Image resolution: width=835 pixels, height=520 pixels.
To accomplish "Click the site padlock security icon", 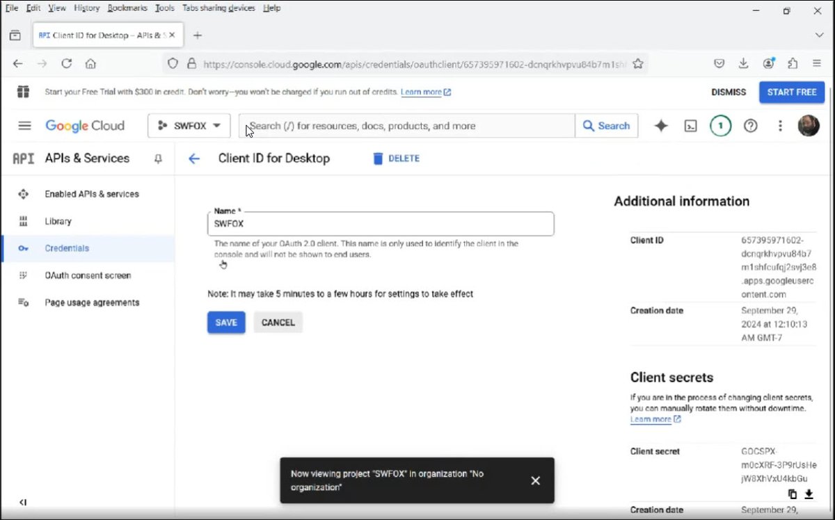I will pos(191,63).
